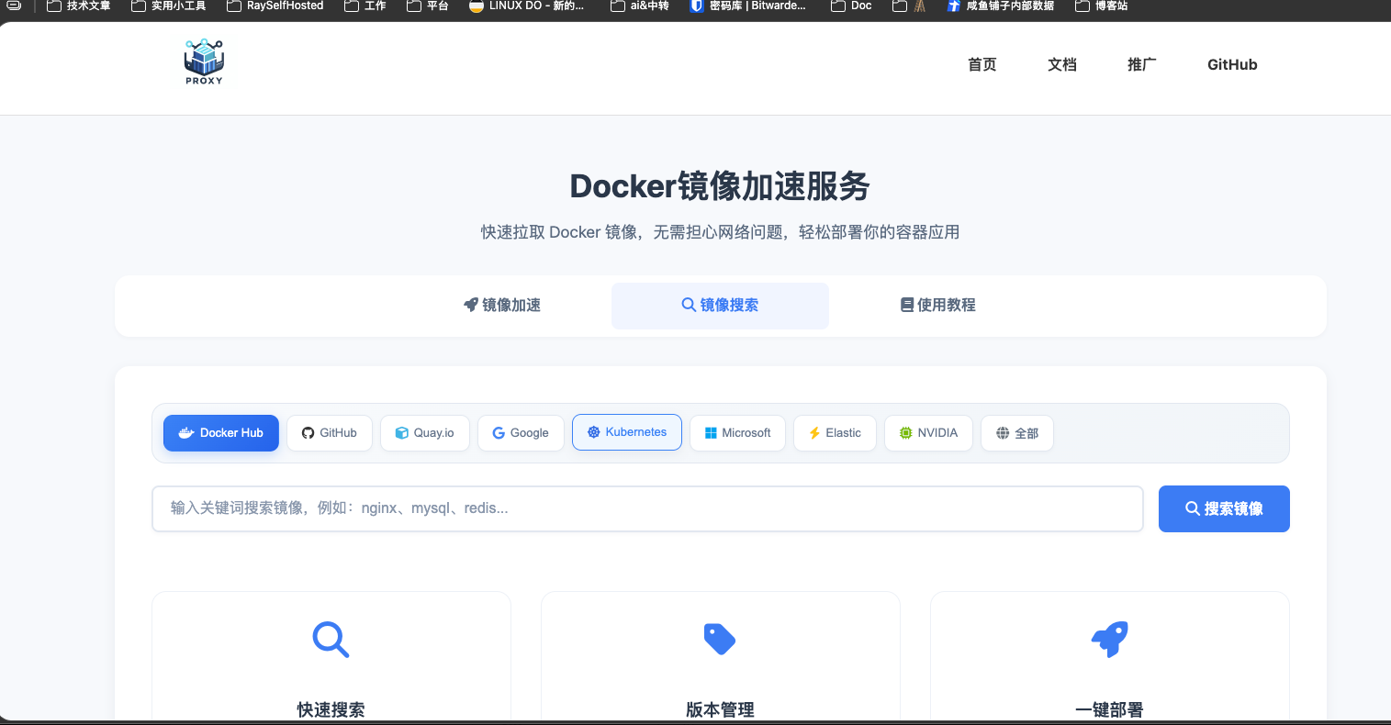This screenshot has height=725, width=1391.
Task: Pick the Google registry filter
Action: pos(521,433)
